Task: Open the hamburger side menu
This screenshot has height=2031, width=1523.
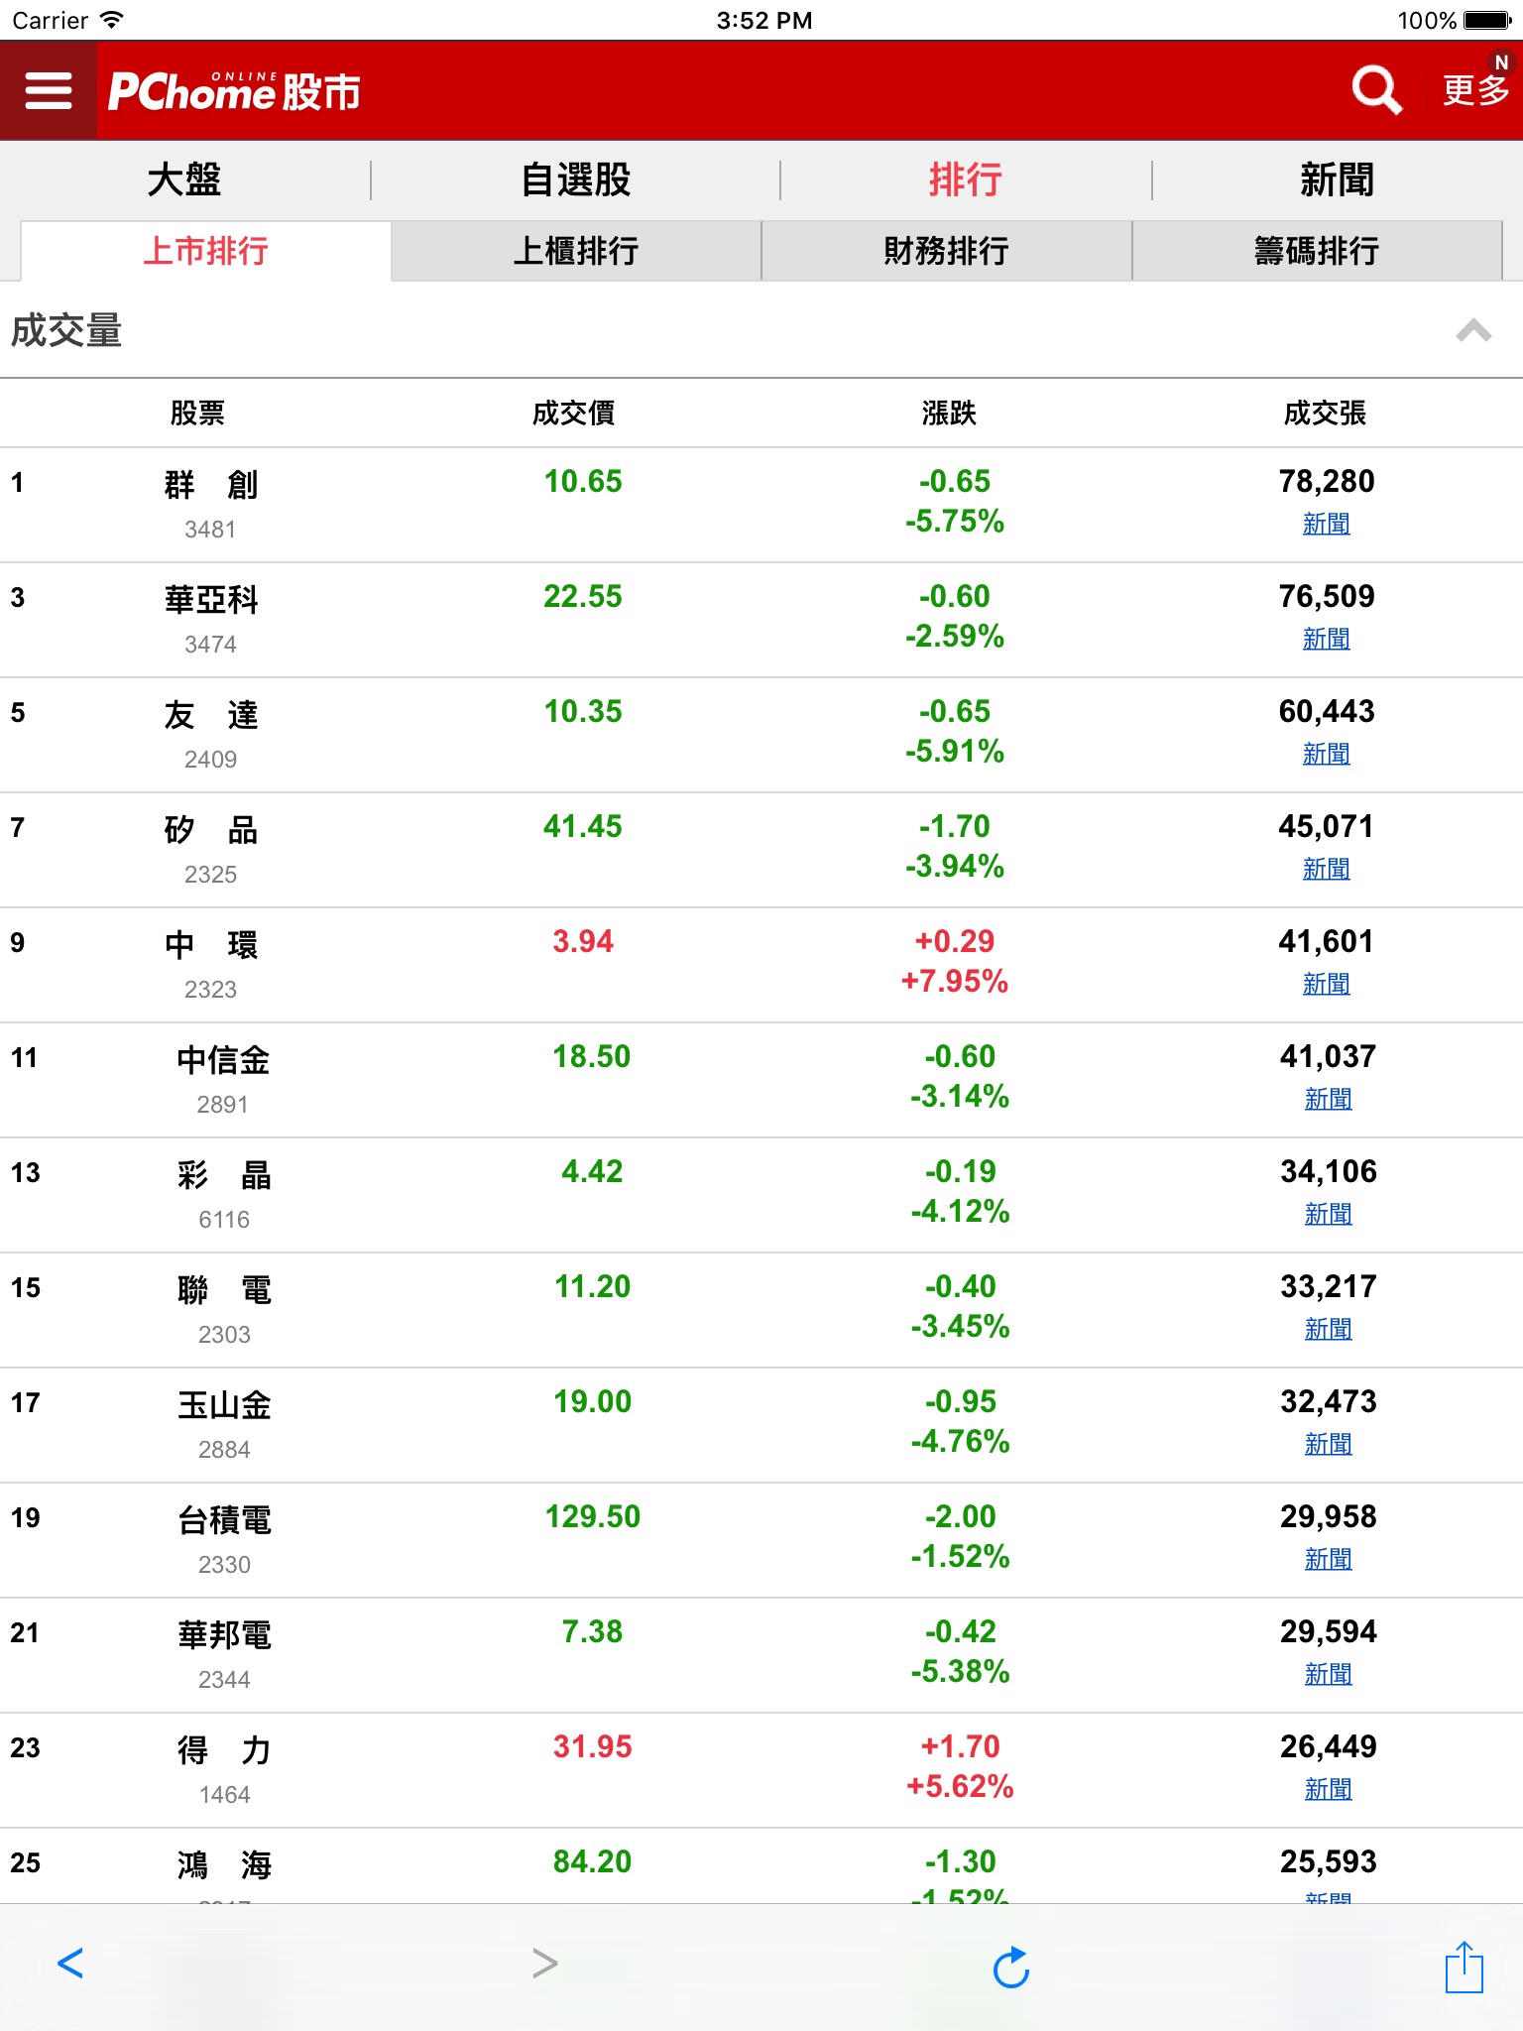Action: (49, 90)
